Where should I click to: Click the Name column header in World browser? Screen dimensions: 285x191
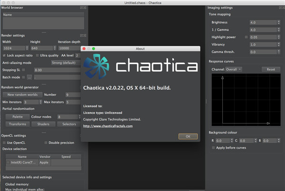point(43,15)
